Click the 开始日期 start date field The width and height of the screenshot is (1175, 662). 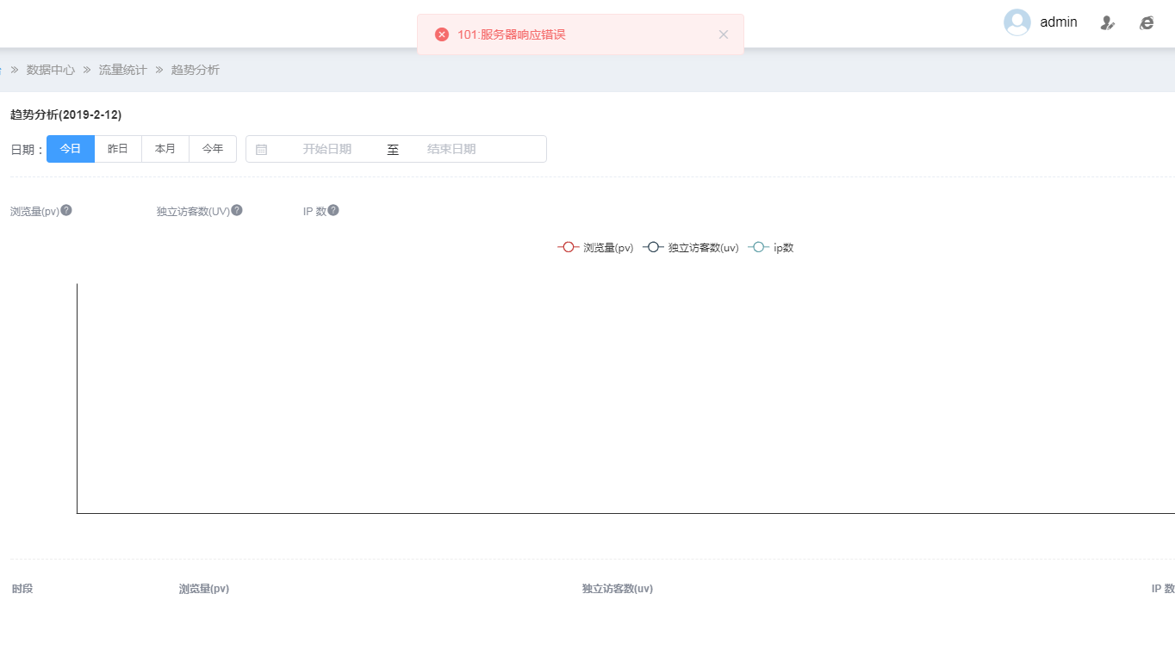(x=327, y=149)
